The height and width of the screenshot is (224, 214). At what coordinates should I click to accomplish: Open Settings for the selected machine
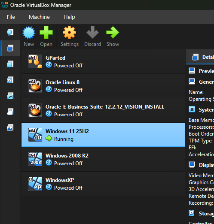pos(70,36)
